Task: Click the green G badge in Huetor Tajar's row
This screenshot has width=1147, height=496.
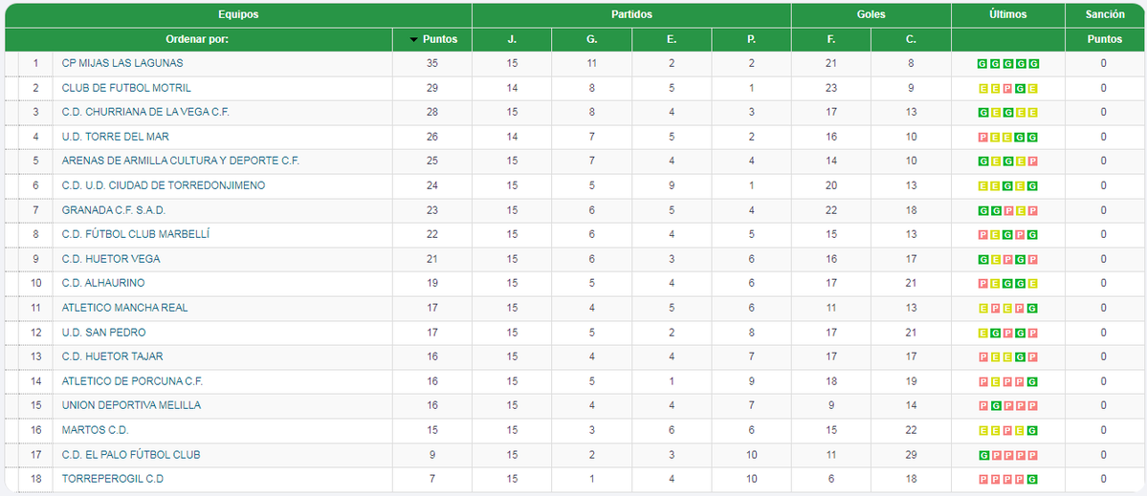Action: click(1020, 356)
